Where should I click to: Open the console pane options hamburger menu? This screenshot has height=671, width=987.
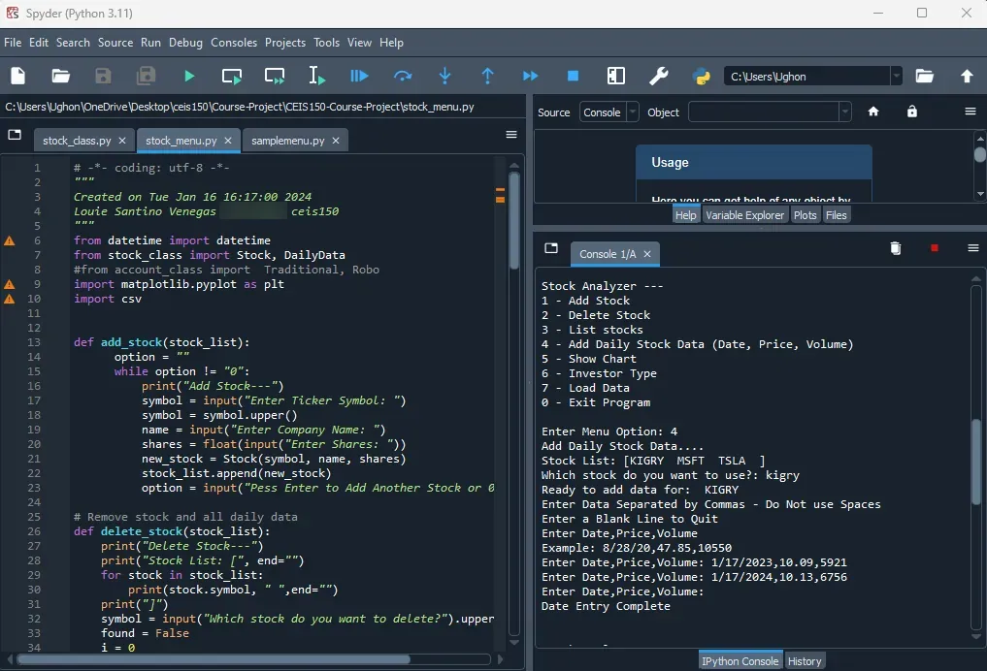pyautogui.click(x=973, y=248)
